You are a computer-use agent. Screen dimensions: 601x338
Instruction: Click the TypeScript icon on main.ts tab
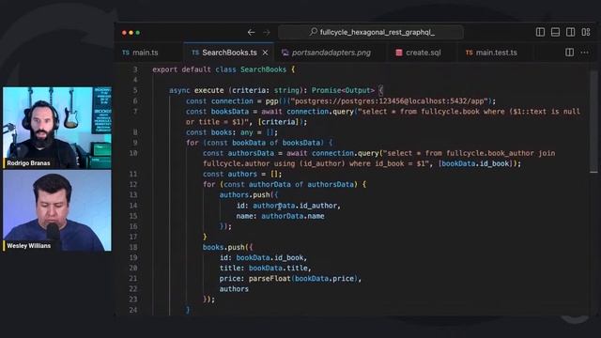coord(126,53)
